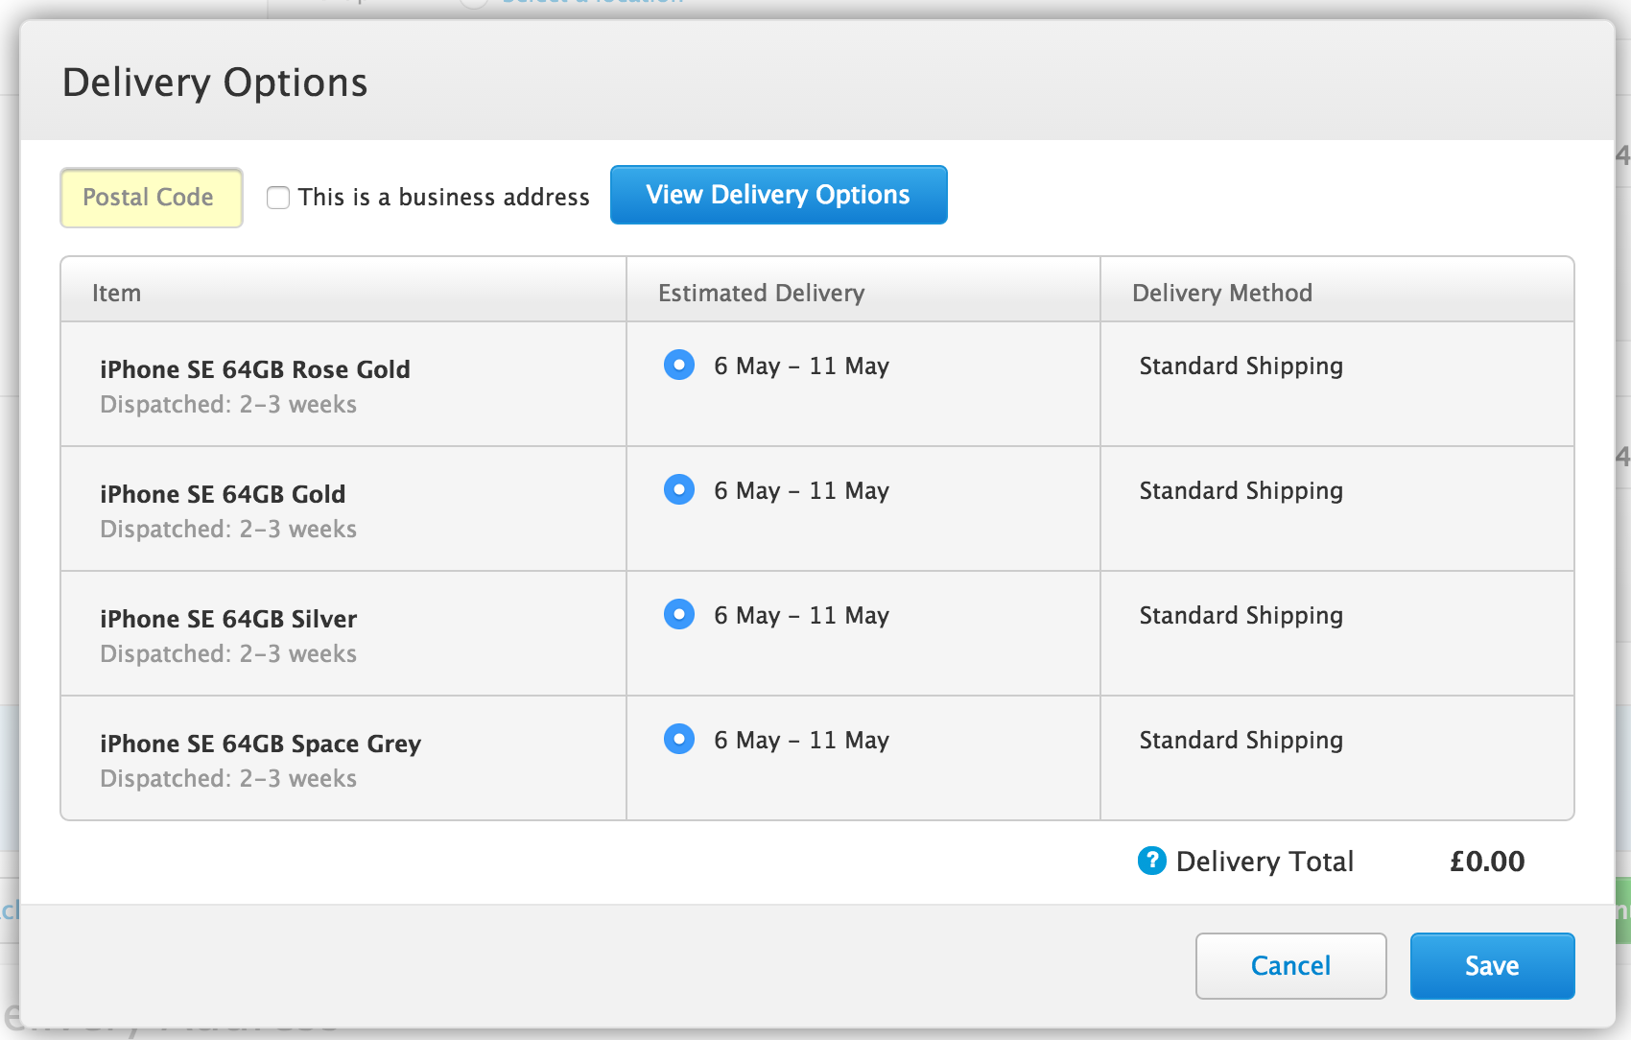This screenshot has width=1631, height=1040.
Task: Click the Delivery Total help icon
Action: click(x=1151, y=861)
